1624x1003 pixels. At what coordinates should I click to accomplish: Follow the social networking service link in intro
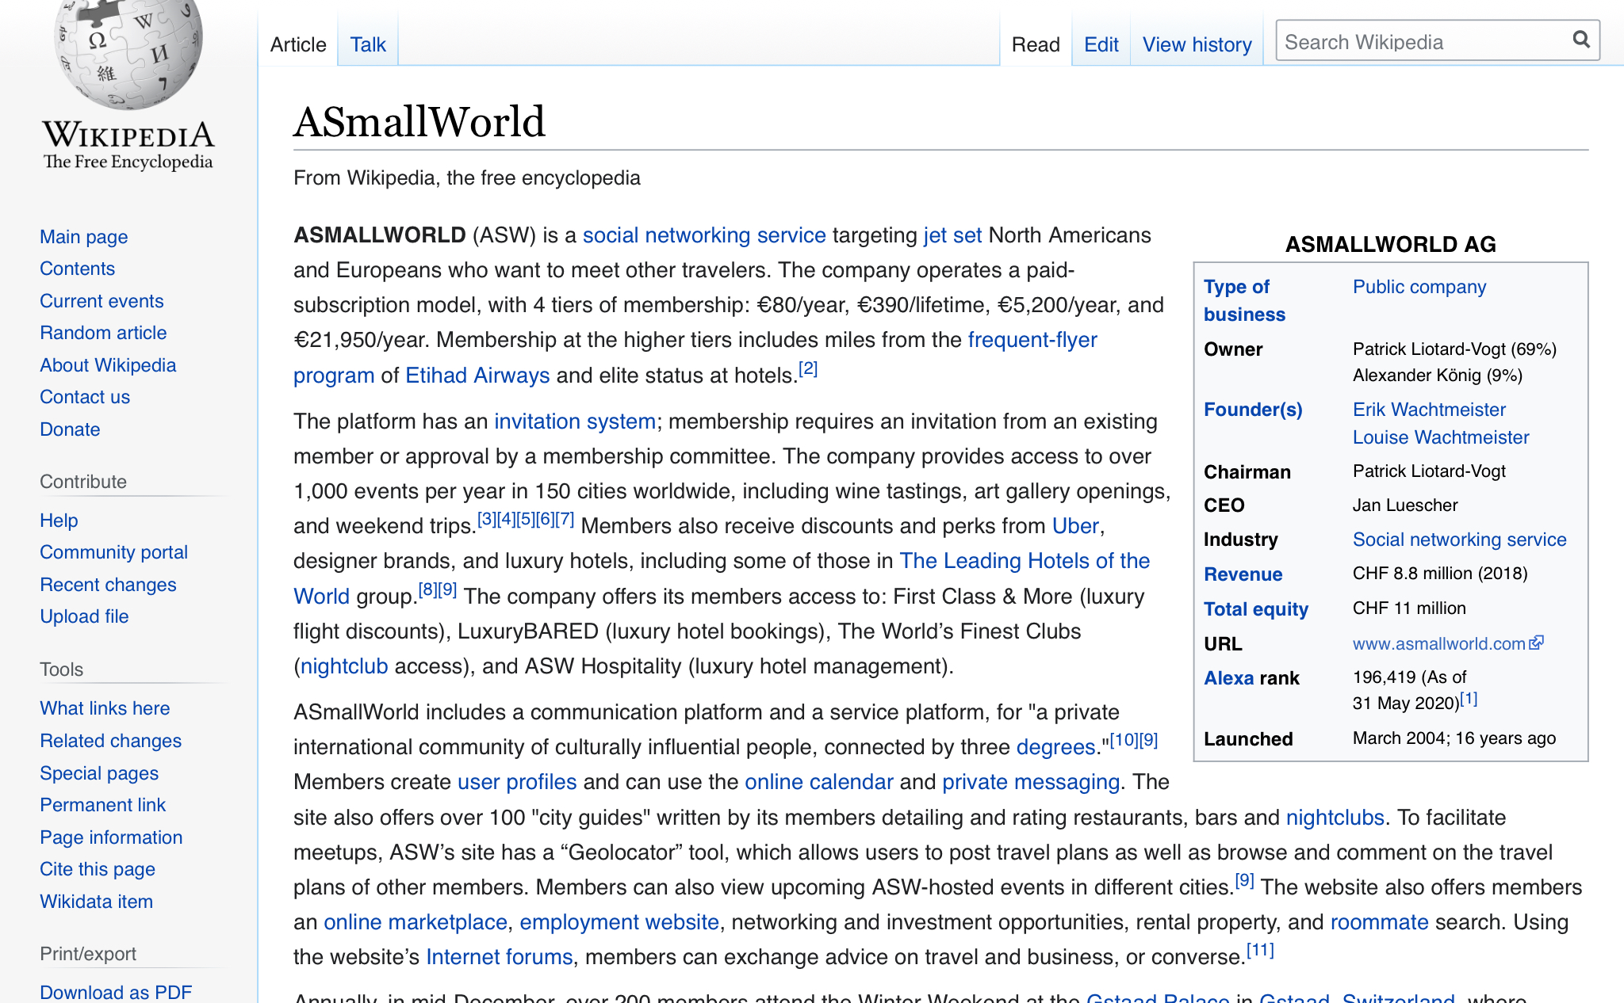tap(704, 235)
